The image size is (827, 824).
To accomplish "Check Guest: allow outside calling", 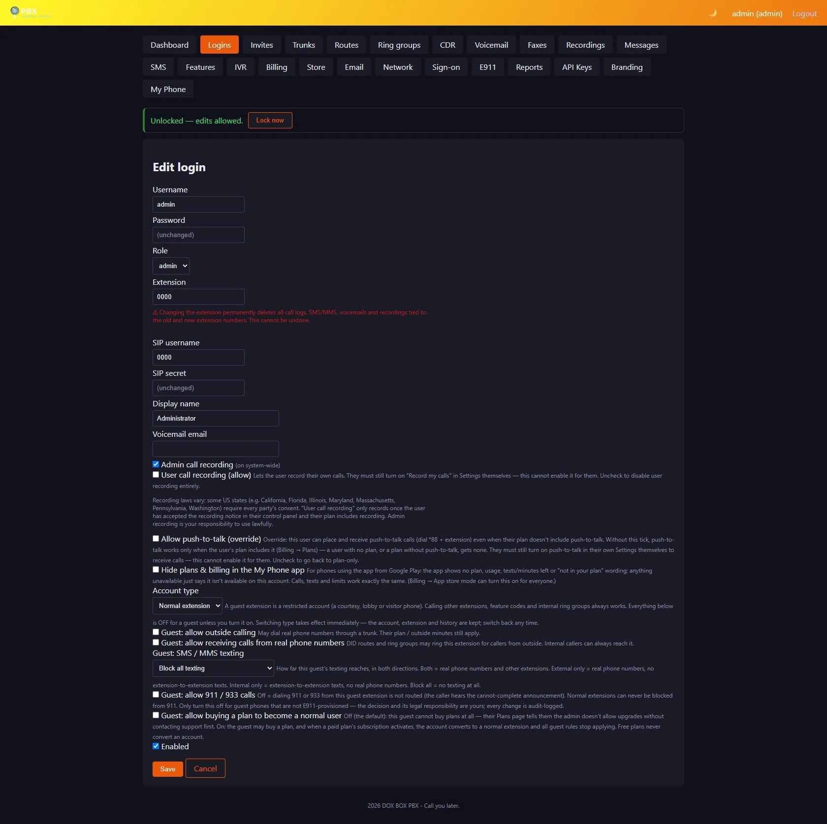I will [156, 632].
